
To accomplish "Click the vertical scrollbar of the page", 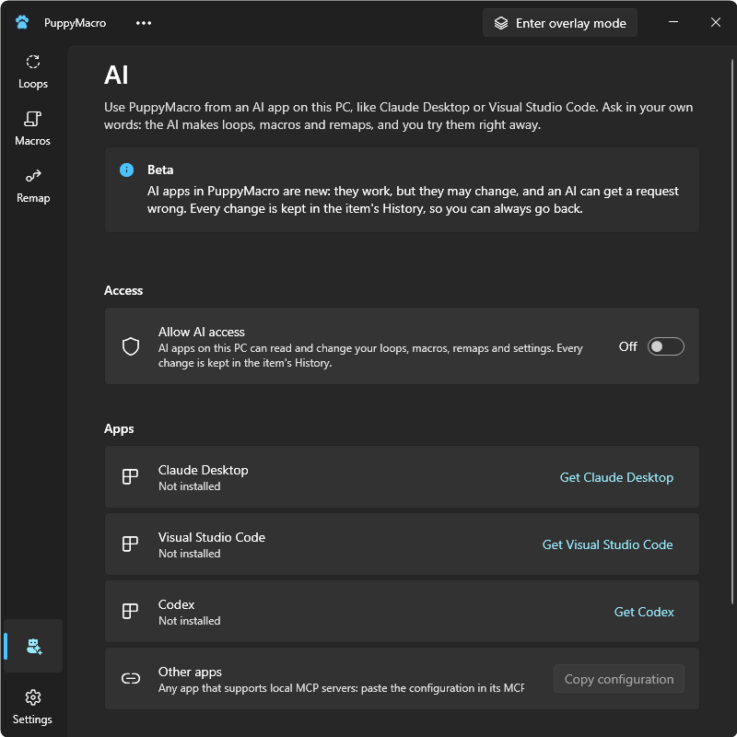I will pyautogui.click(x=731, y=332).
